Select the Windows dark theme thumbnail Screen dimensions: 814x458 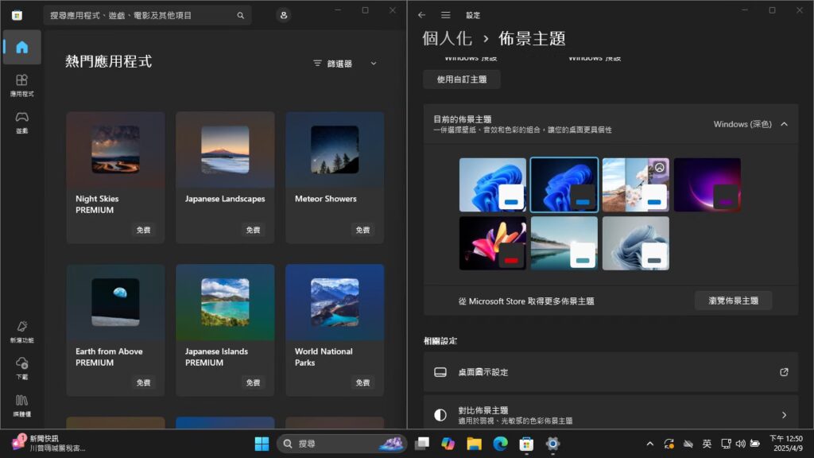564,184
